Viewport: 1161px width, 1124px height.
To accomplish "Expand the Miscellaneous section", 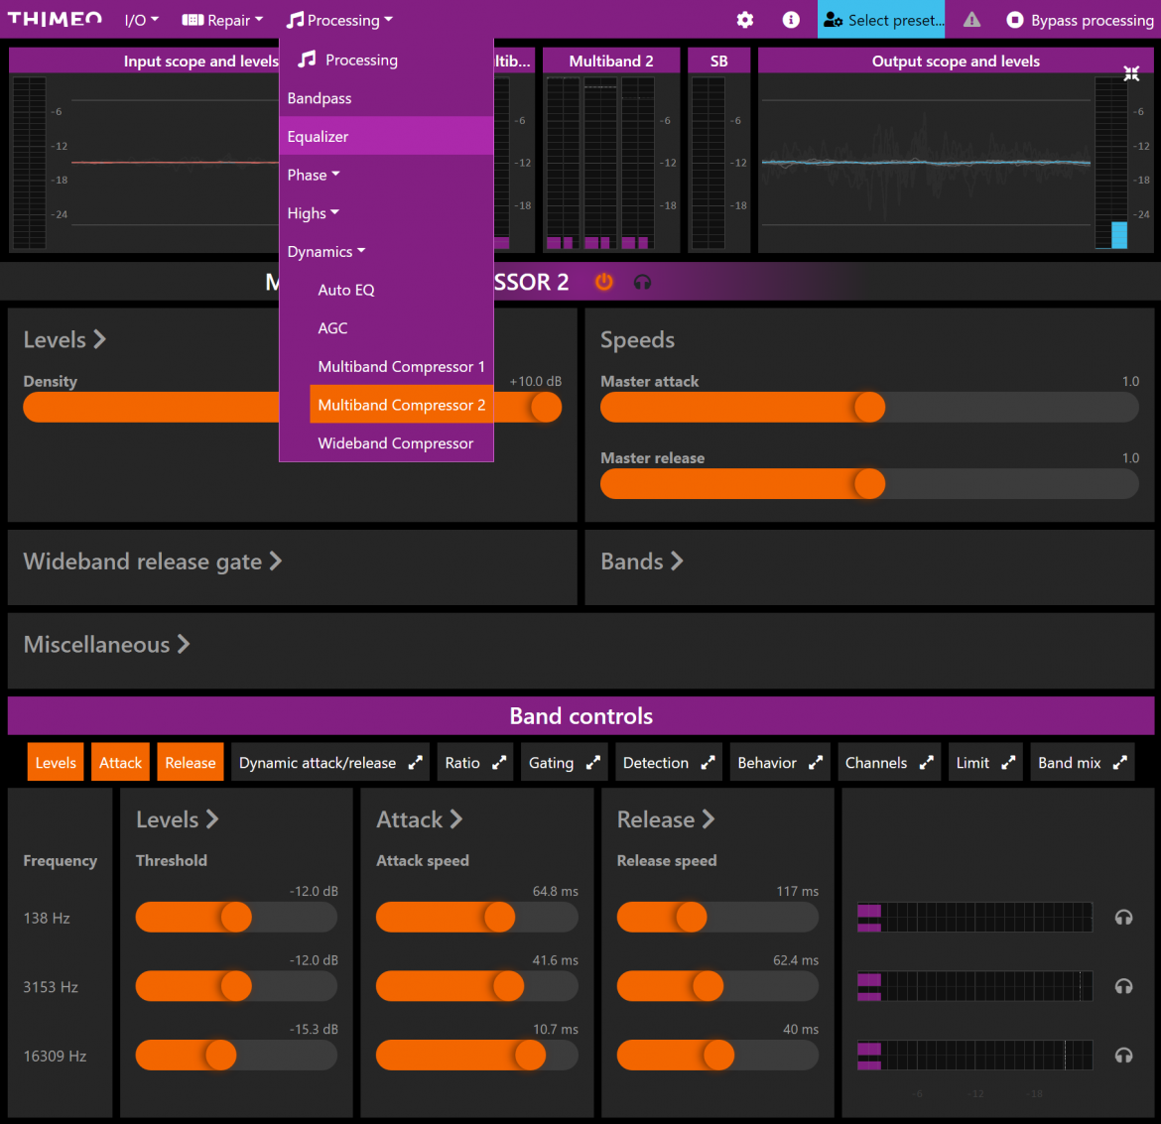I will pyautogui.click(x=106, y=645).
